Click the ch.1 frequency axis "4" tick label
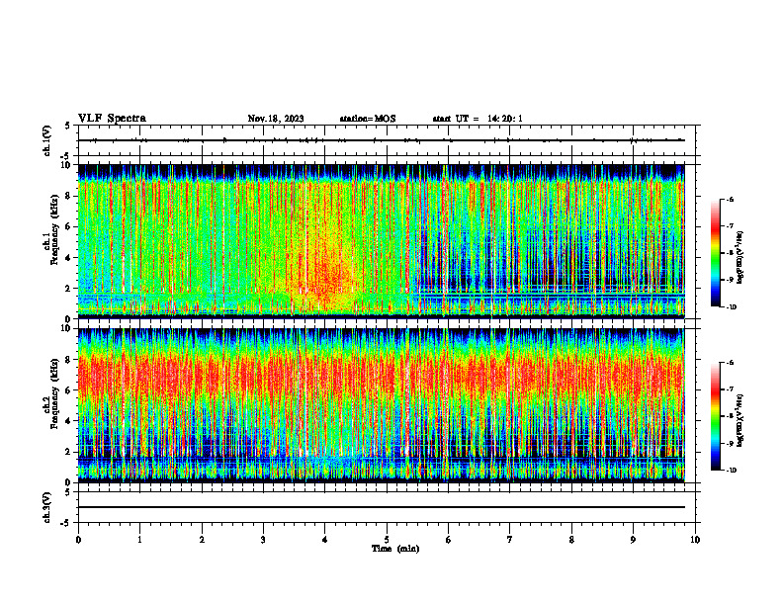 (x=69, y=258)
